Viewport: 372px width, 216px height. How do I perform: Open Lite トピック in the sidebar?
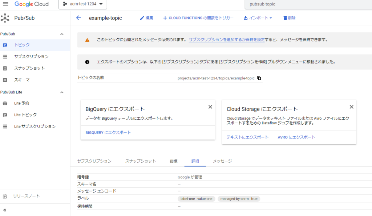[x=25, y=115]
